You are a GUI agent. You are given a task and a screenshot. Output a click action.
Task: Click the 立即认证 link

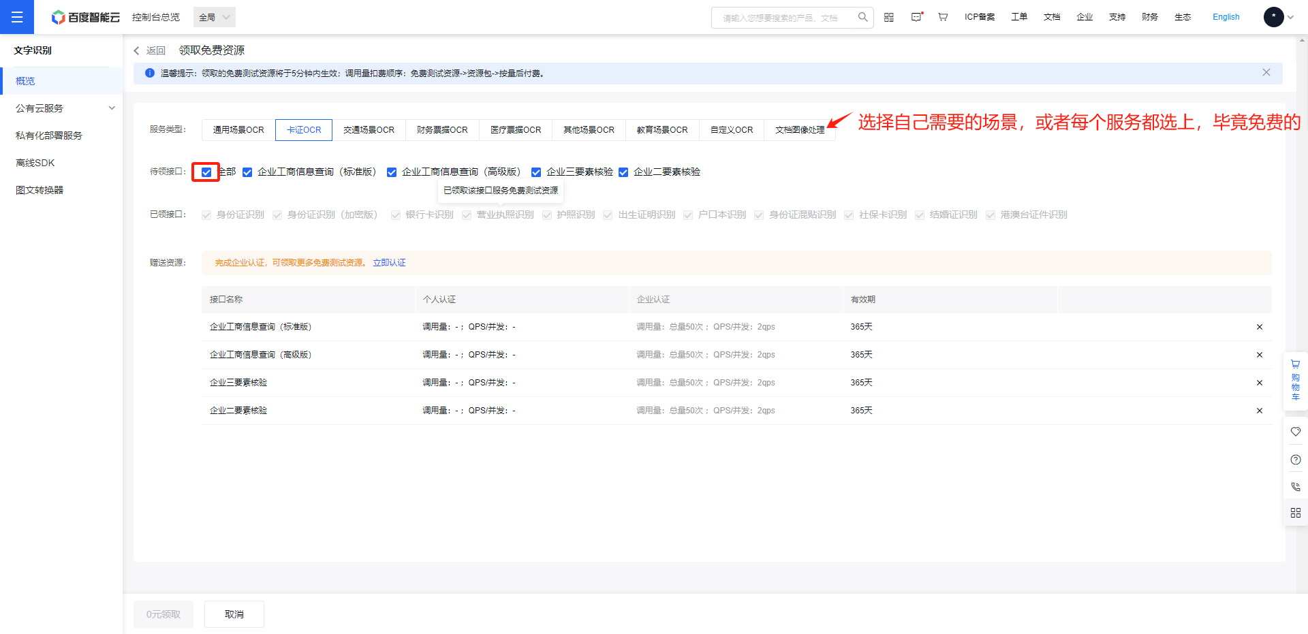[389, 263]
